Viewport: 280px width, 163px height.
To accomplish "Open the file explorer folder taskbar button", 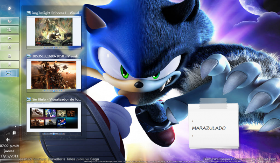I will [x=10, y=38].
